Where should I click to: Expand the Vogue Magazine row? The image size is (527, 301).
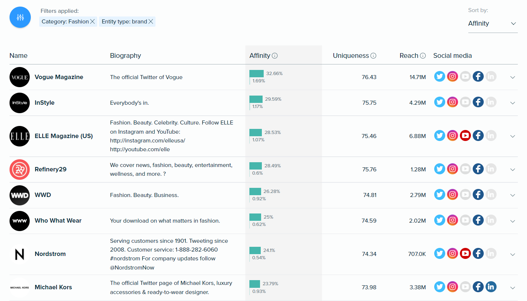click(x=513, y=77)
